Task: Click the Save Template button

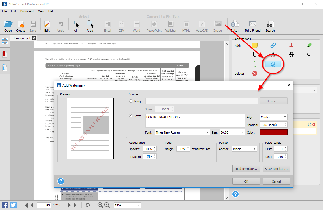Action: (276, 168)
